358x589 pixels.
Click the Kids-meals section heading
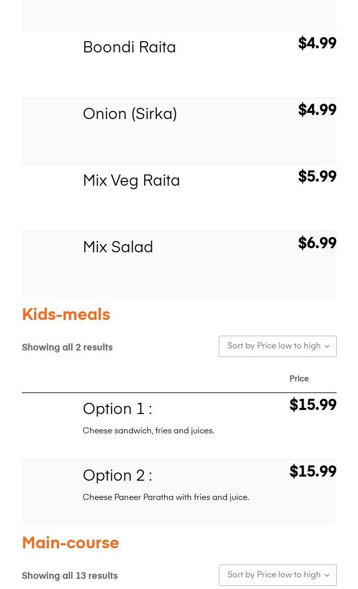[x=66, y=314]
